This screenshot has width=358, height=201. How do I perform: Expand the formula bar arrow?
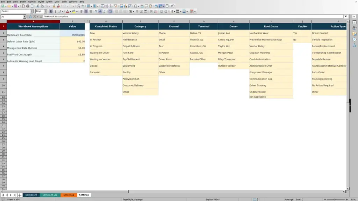pyautogui.click(x=346, y=16)
